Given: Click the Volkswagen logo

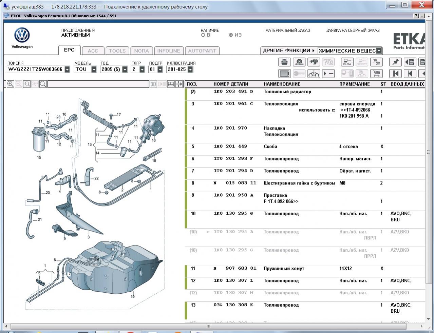Looking at the screenshot, I should coord(22,35).
